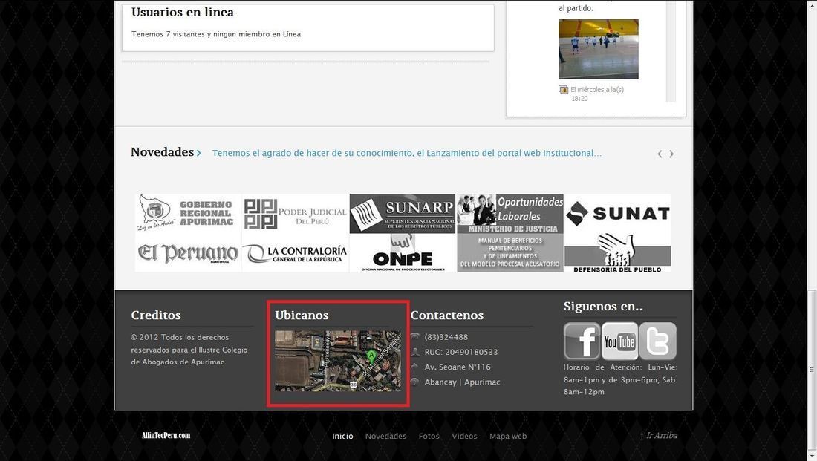
Task: Click the photo icon beside El miércoles
Action: [x=563, y=90]
